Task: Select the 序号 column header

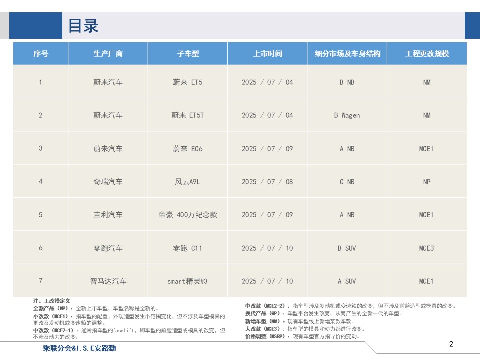Action: (x=40, y=54)
